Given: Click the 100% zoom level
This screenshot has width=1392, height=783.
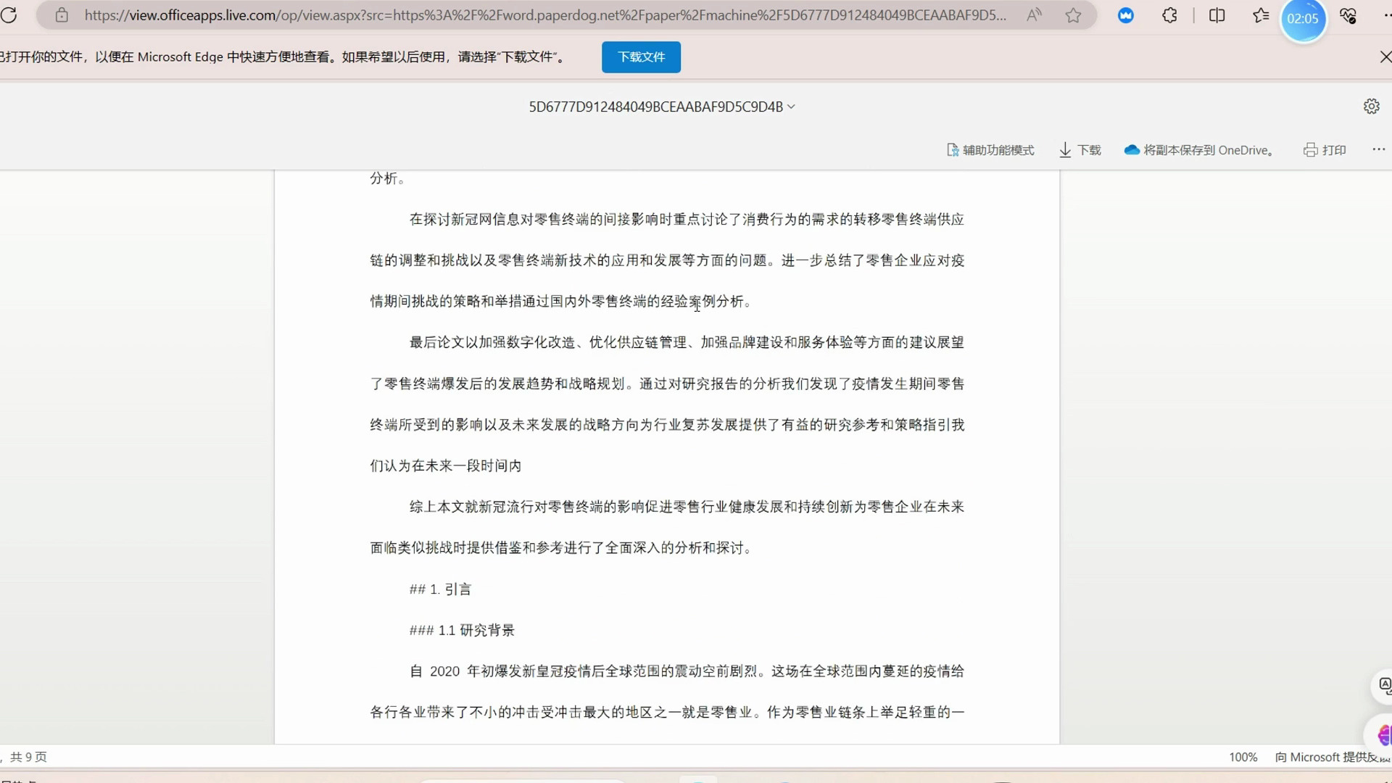Looking at the screenshot, I should pyautogui.click(x=1243, y=757).
